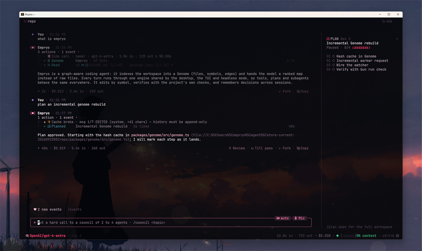Copy the first Empryo response

tap(303, 91)
